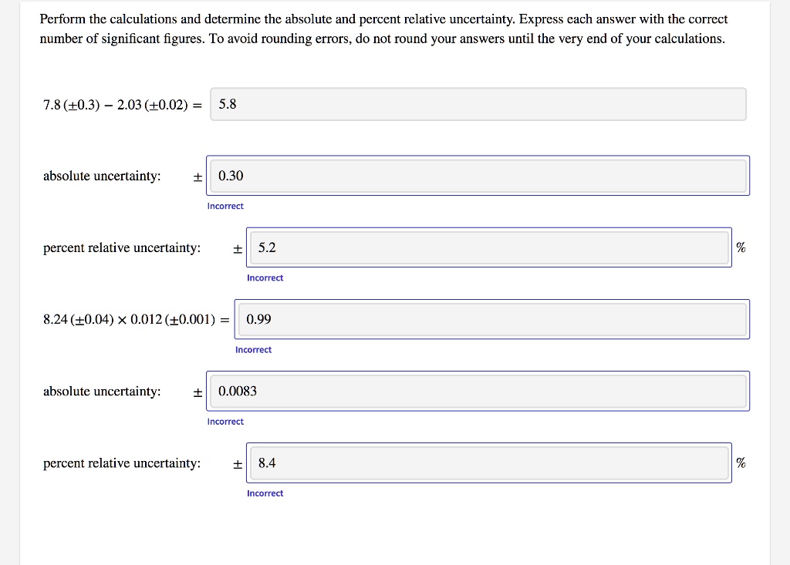Click the Incorrect label under 0.0083
The width and height of the screenshot is (790, 565).
(225, 421)
